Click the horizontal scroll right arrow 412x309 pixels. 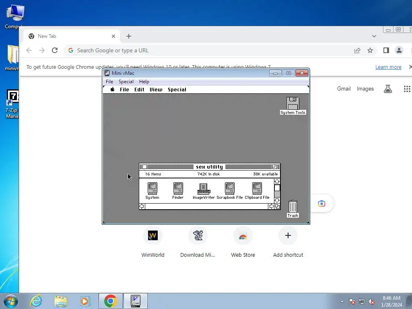(x=272, y=206)
